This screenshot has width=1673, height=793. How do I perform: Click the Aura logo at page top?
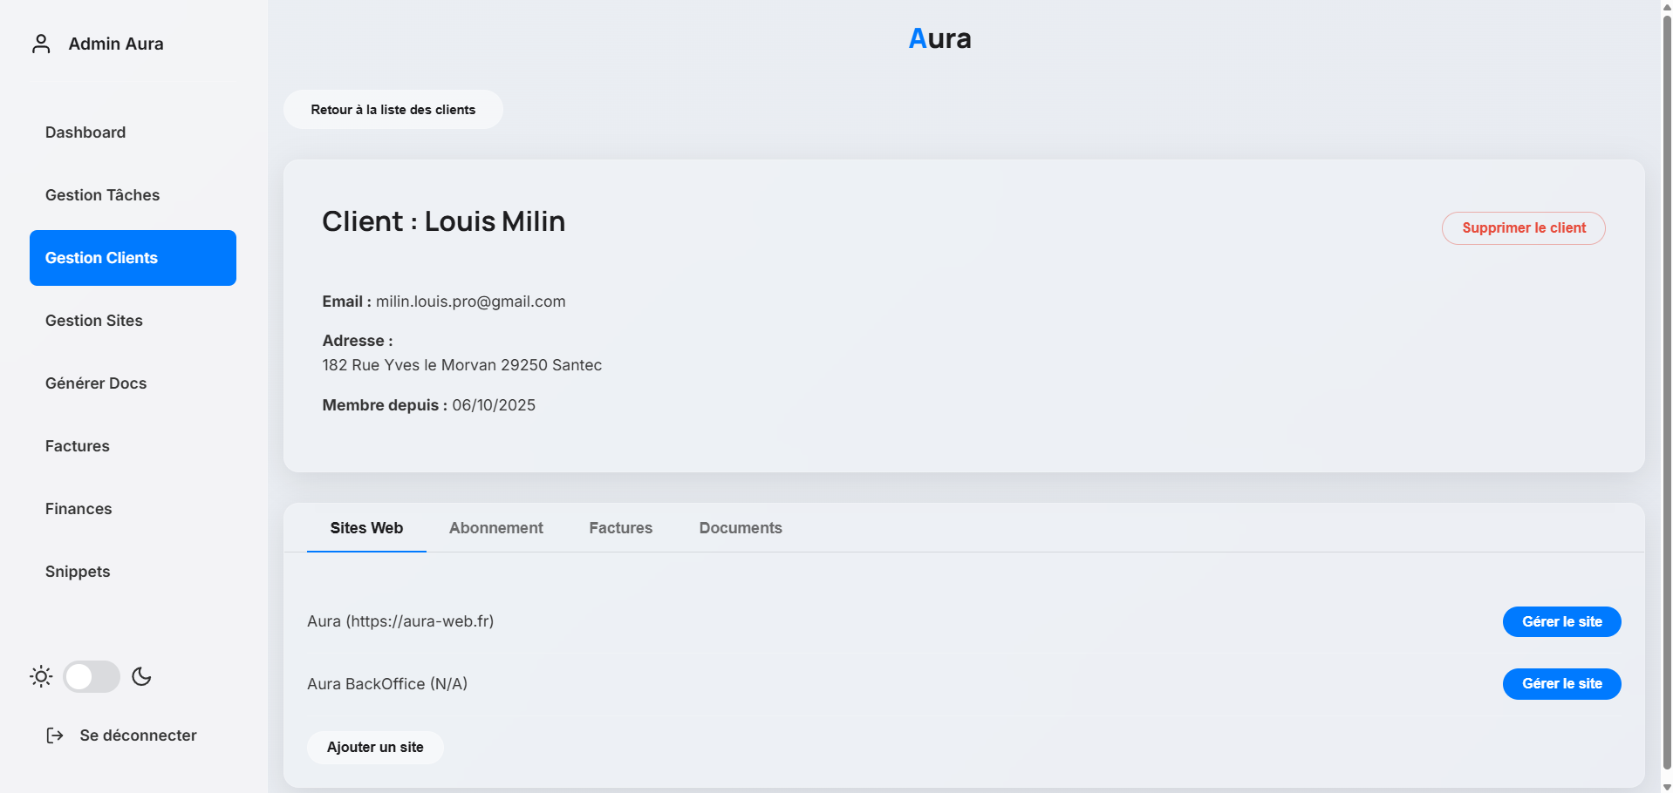tap(939, 37)
